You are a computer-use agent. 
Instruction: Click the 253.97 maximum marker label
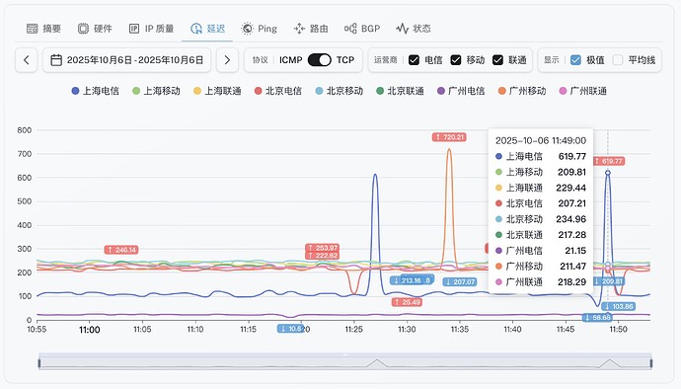(x=322, y=248)
